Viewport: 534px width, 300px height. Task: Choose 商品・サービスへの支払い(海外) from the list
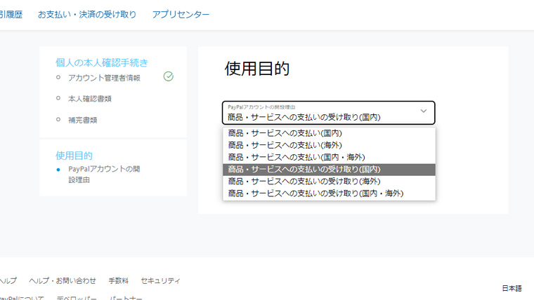(x=285, y=145)
